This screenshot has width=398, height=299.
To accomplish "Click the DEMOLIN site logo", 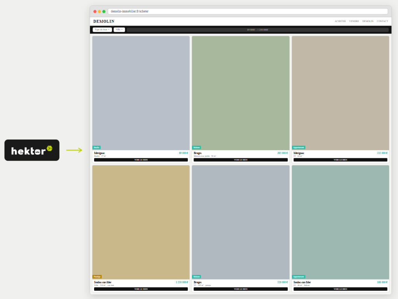I will [x=104, y=21].
